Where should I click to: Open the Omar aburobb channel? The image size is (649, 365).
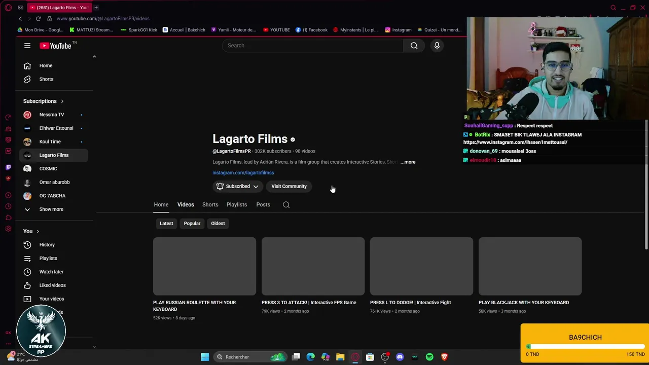point(54,182)
